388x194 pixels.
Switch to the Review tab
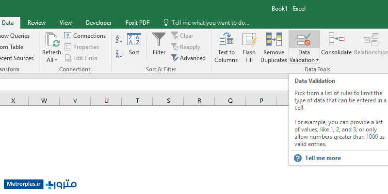[37, 23]
